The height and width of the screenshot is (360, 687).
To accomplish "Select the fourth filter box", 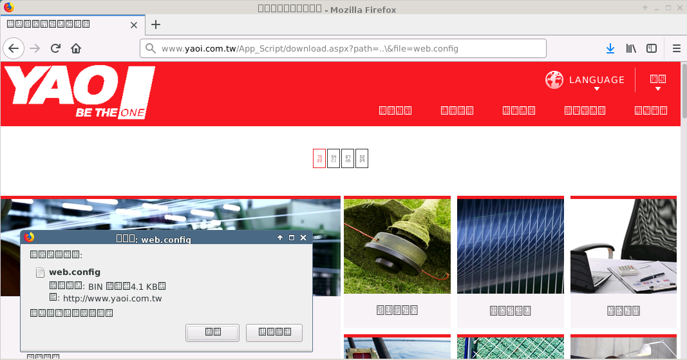I will (x=361, y=158).
